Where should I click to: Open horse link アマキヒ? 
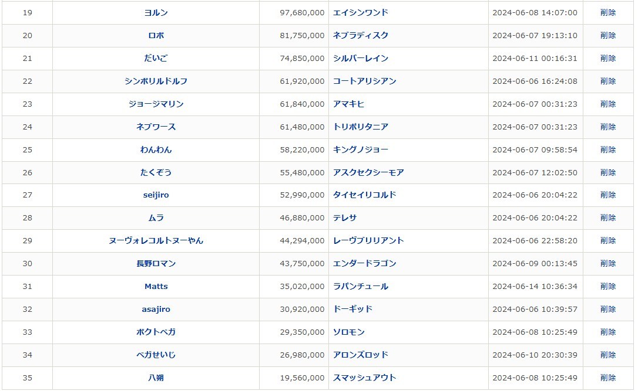coord(348,104)
